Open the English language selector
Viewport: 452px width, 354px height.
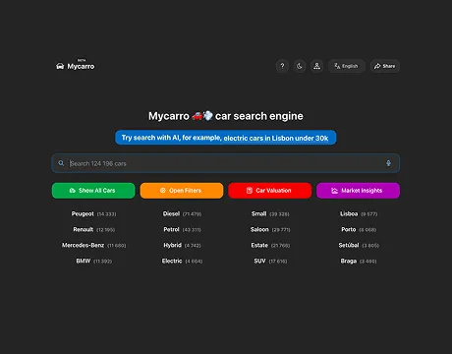pyautogui.click(x=347, y=66)
